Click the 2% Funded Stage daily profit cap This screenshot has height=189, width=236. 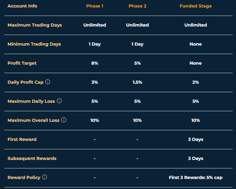pos(196,82)
